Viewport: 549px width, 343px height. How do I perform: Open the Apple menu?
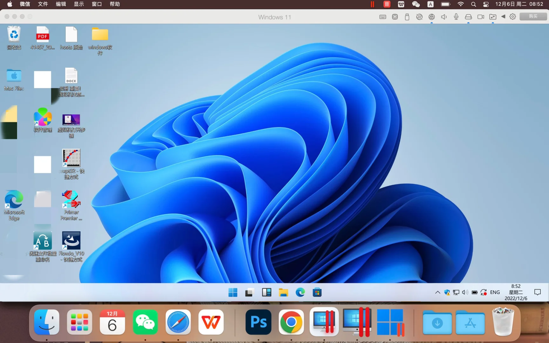click(10, 4)
